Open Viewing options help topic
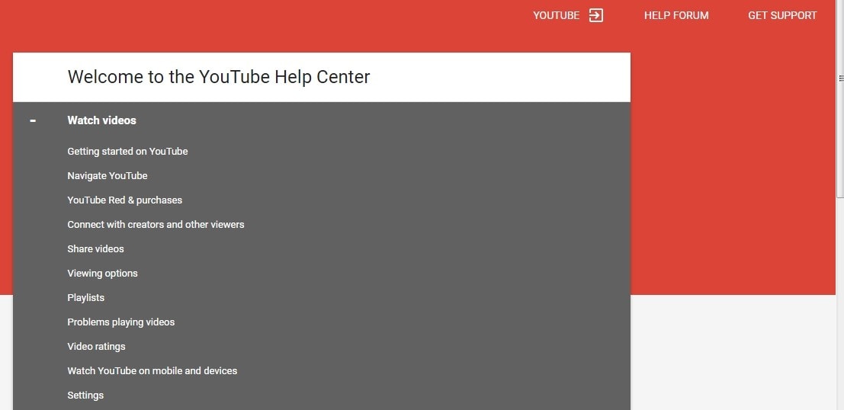 (102, 274)
